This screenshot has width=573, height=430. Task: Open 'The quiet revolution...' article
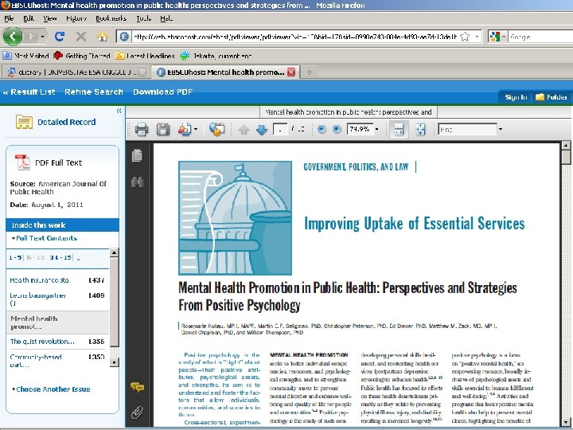pyautogui.click(x=42, y=342)
